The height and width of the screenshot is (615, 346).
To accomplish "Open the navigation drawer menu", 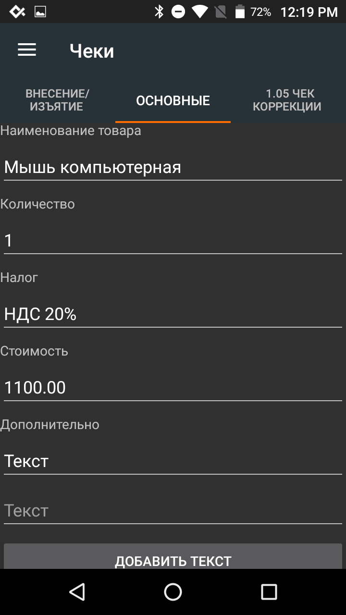I will tap(26, 50).
